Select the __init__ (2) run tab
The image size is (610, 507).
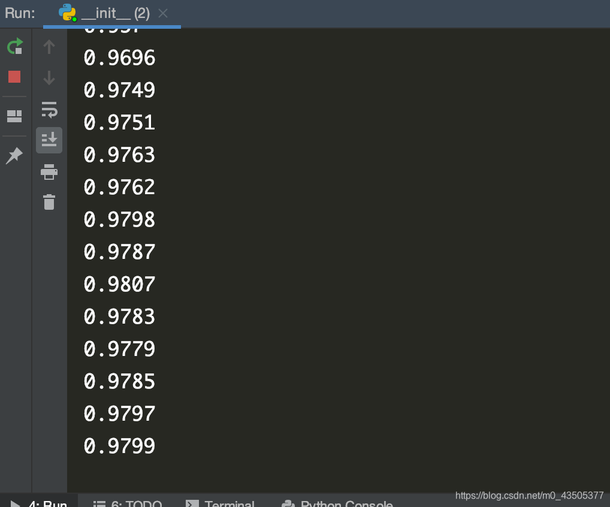coord(112,14)
